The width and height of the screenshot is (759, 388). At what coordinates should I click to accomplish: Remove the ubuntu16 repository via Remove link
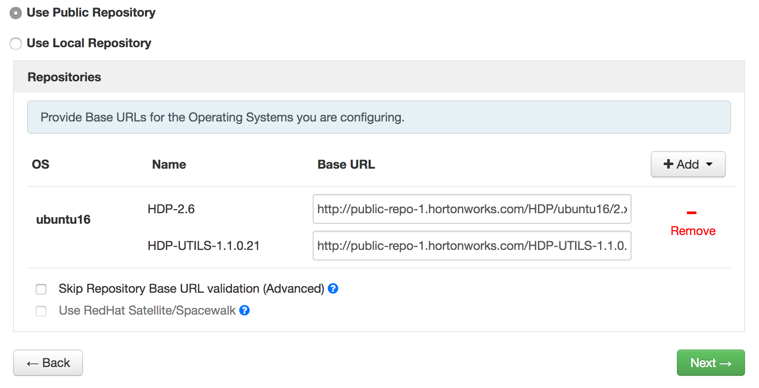pyautogui.click(x=693, y=231)
